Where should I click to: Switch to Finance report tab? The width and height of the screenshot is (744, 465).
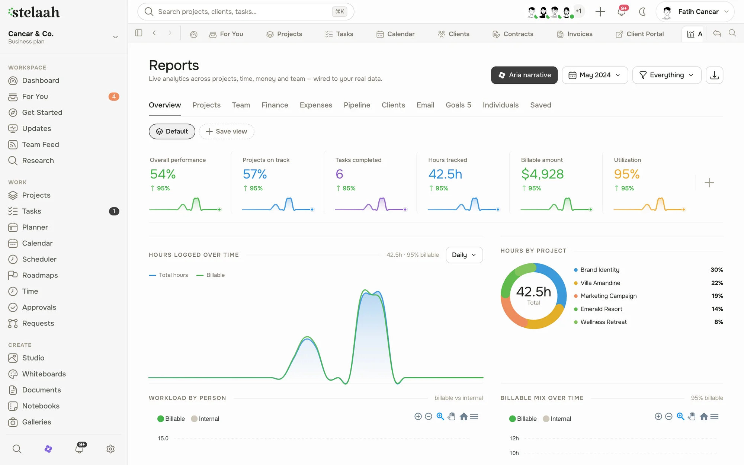coord(275,105)
